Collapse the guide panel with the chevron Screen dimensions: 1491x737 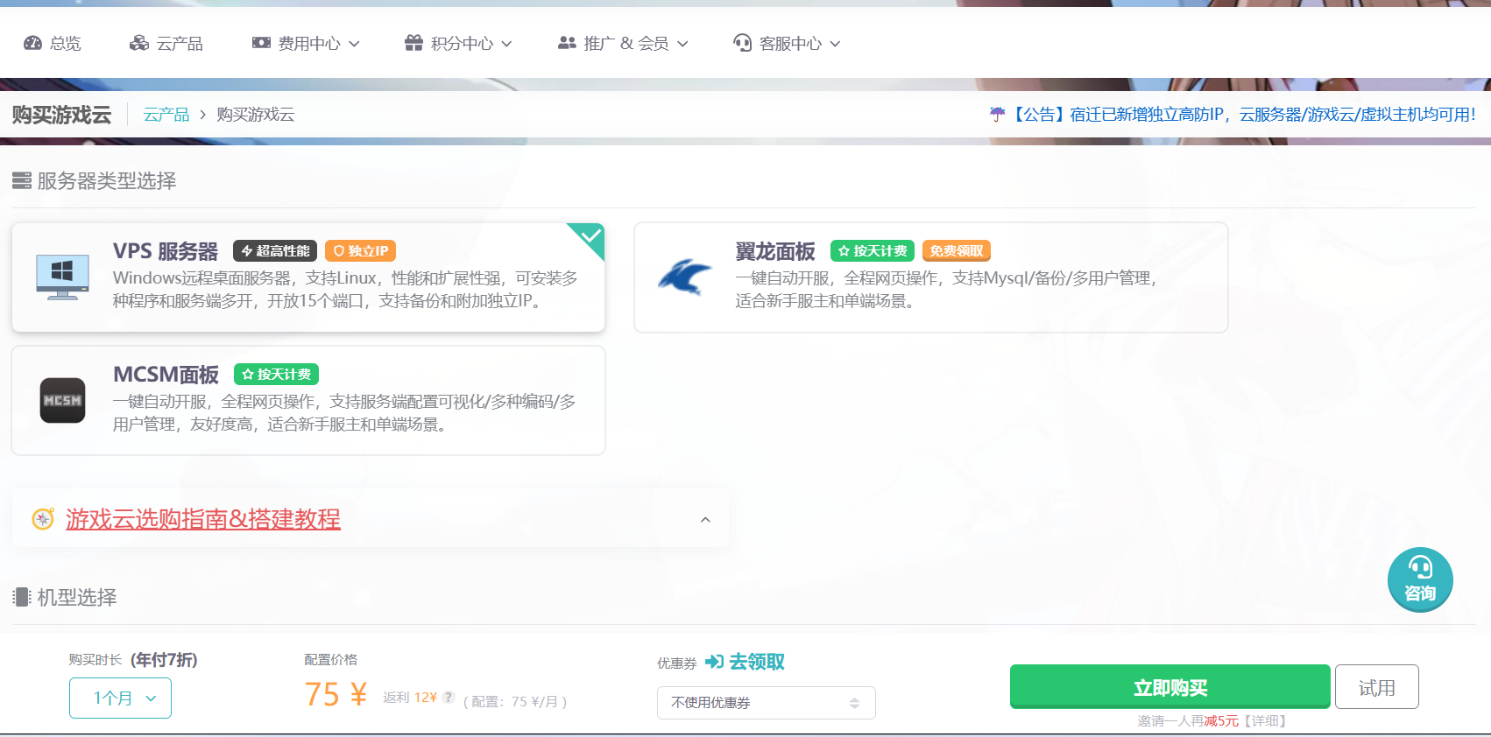coord(705,520)
